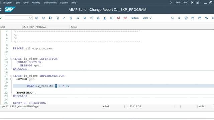Click 'DATA(lv_result)' on line 20
This screenshot has height=120, width=214.
pos(40,86)
